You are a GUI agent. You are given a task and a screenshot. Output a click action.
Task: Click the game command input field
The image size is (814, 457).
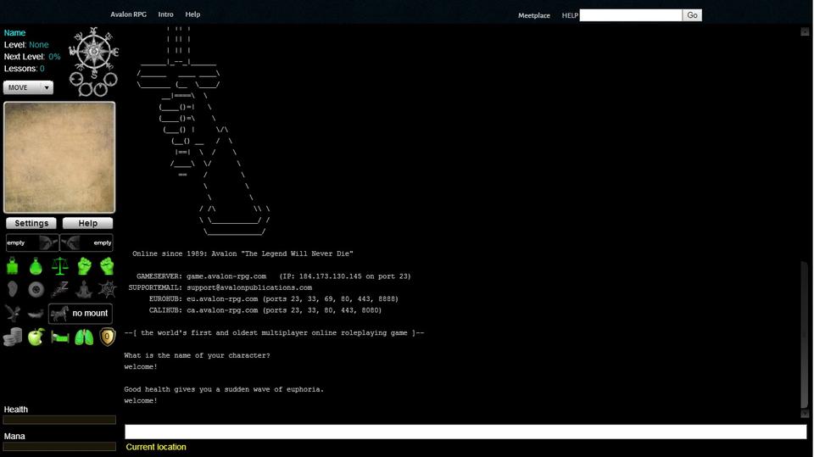point(465,432)
